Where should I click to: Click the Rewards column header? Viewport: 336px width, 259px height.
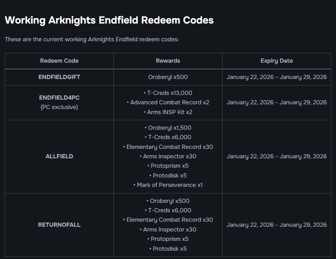coord(168,61)
